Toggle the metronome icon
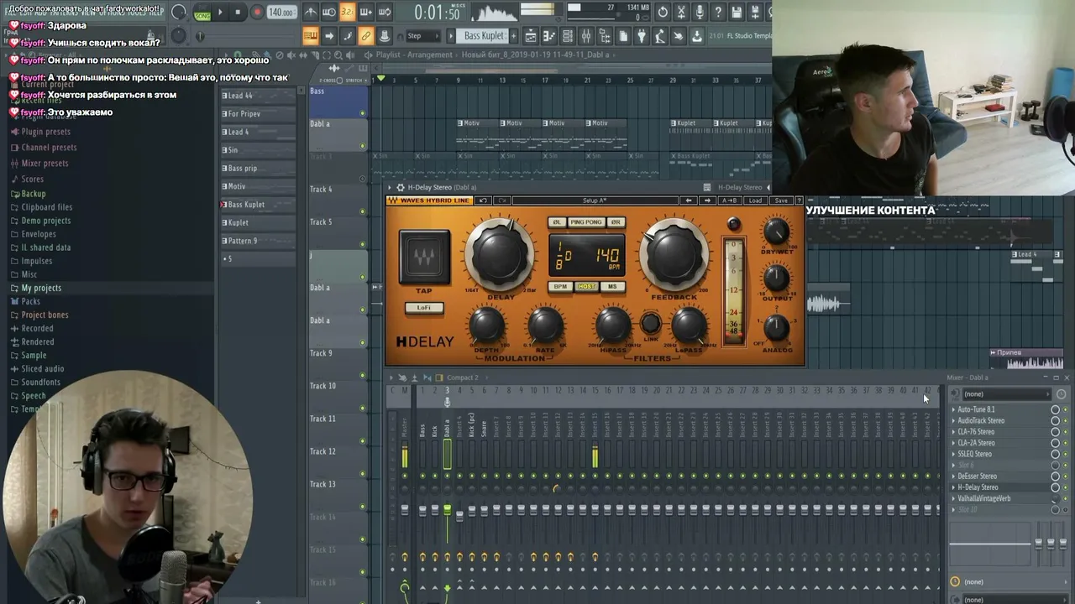1075x604 pixels. point(311,13)
